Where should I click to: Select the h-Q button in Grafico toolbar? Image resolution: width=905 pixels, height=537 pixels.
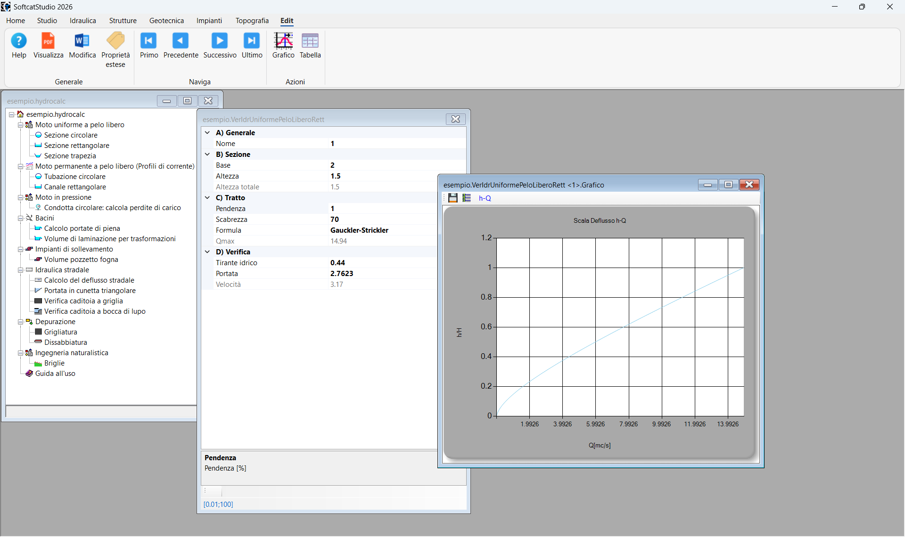(485, 198)
